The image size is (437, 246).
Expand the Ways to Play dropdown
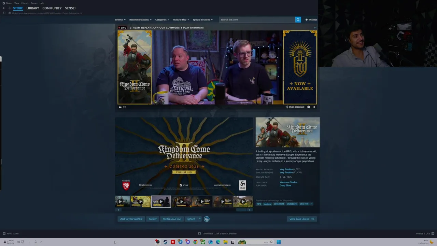click(181, 19)
